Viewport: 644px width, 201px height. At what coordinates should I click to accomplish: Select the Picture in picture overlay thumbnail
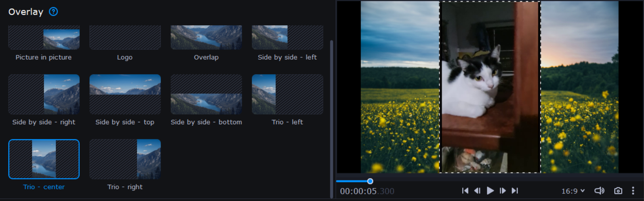[x=44, y=38]
